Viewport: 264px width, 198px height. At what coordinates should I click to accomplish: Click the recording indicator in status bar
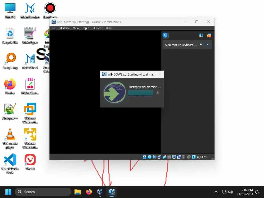pyautogui.click(x=179, y=157)
